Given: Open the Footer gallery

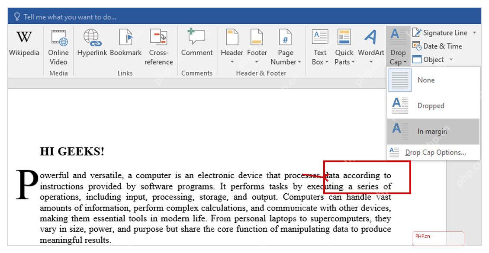Looking at the screenshot, I should 257,47.
